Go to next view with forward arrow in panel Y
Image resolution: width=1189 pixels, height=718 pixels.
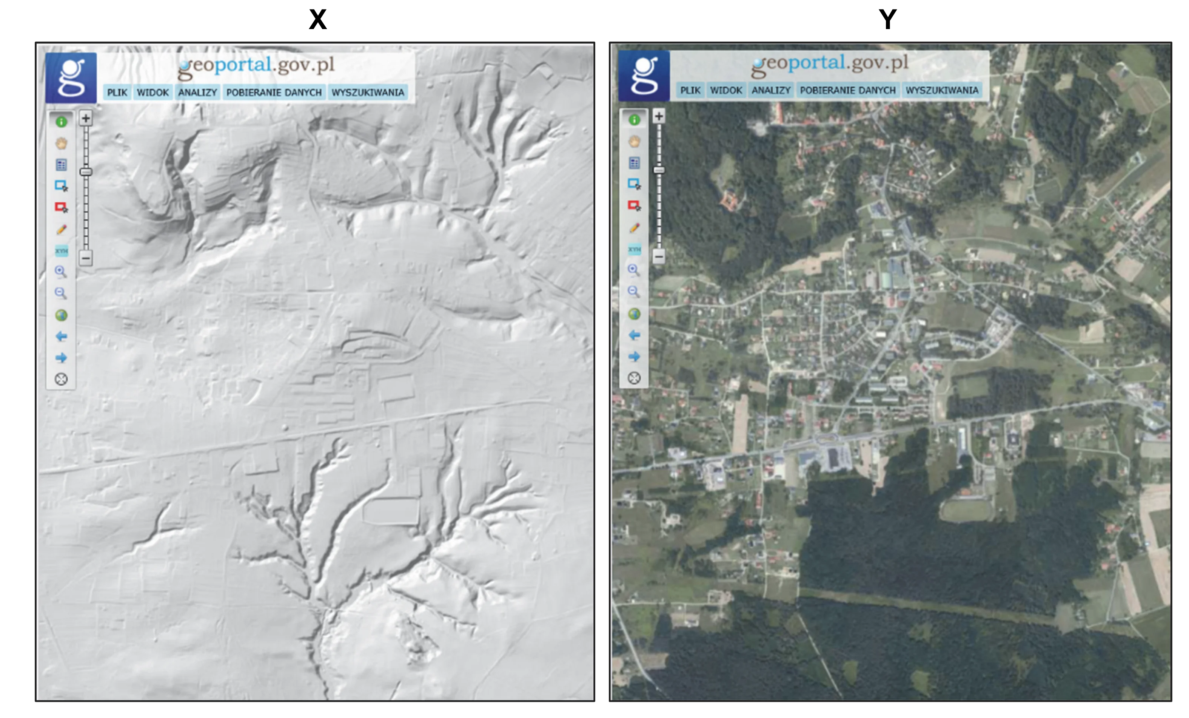[634, 356]
